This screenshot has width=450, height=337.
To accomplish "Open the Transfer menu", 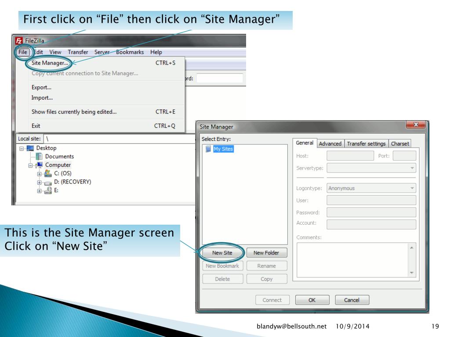I will pos(78,52).
